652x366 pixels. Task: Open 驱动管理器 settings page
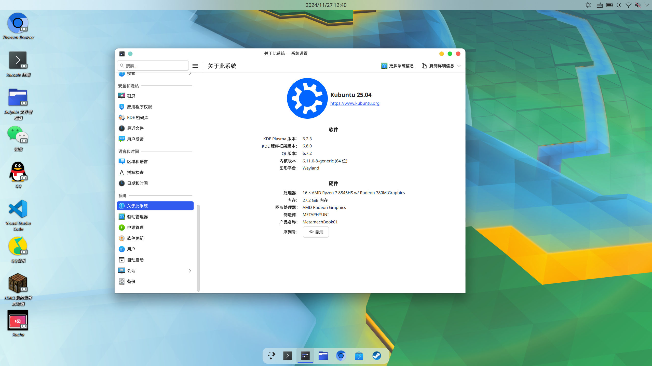click(155, 217)
